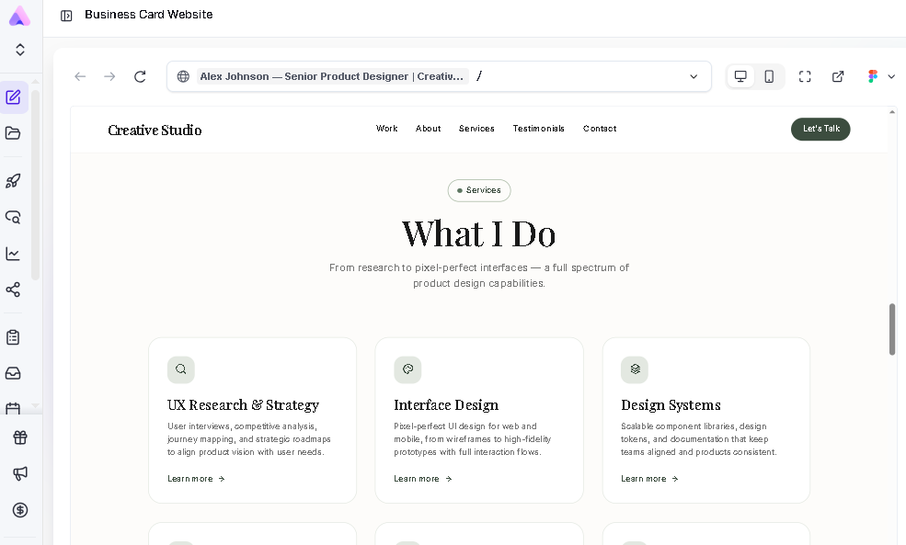Click the Business Card Website project title
The height and width of the screenshot is (545, 906).
148,15
